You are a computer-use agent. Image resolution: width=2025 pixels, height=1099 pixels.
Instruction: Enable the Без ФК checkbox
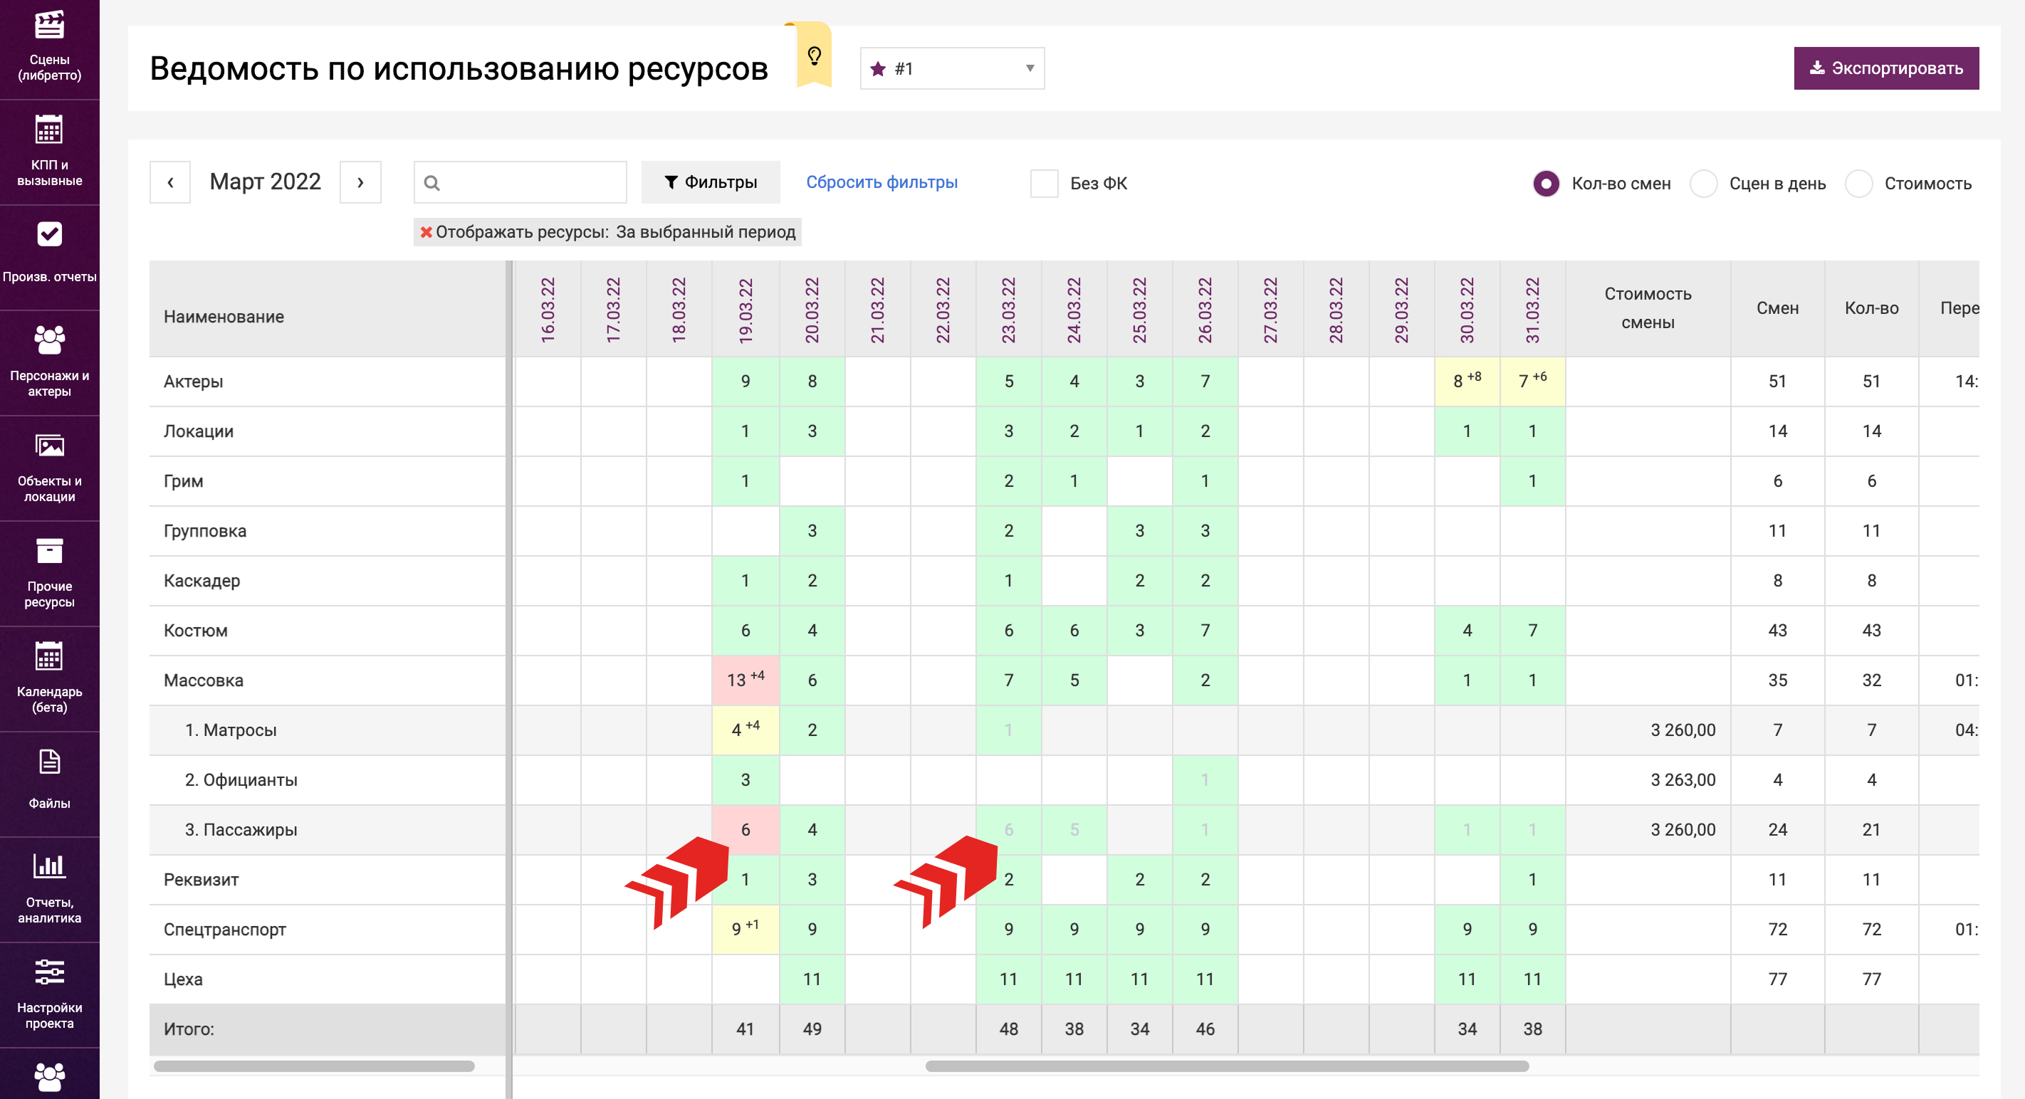point(1044,183)
